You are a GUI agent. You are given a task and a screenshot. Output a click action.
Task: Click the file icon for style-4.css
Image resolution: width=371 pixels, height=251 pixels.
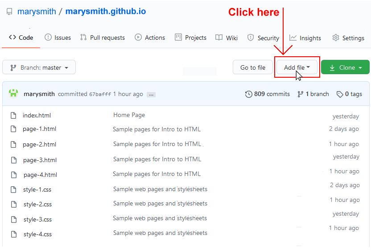point(14,234)
